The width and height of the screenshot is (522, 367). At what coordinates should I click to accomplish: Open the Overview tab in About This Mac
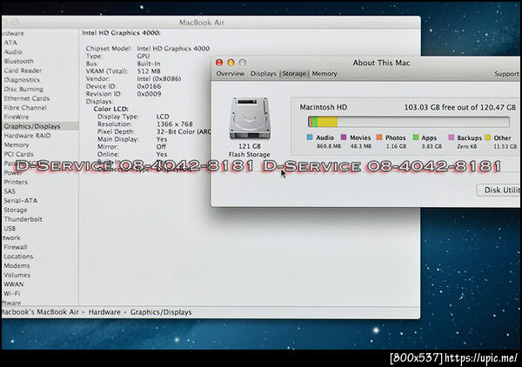tap(230, 74)
